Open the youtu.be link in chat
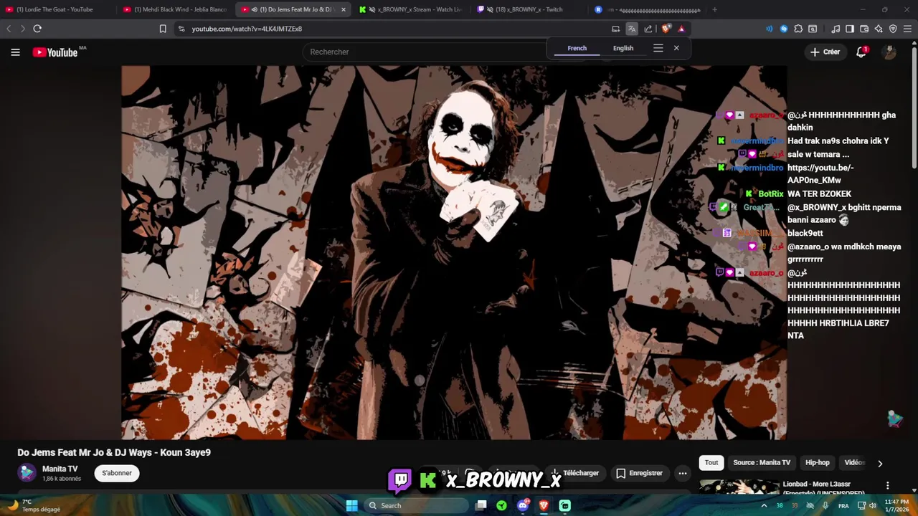This screenshot has width=918, height=516. coord(820,174)
